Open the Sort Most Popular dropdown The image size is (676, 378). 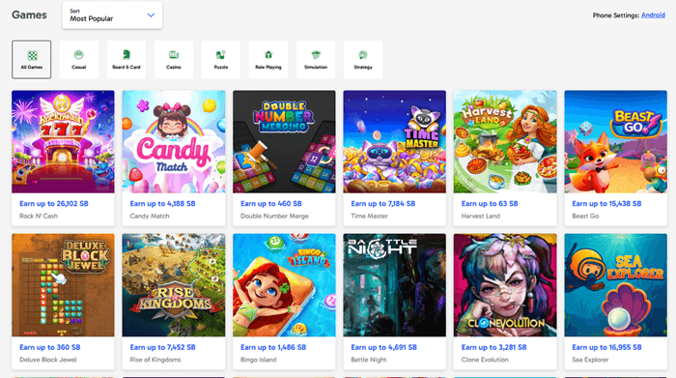pyautogui.click(x=113, y=15)
